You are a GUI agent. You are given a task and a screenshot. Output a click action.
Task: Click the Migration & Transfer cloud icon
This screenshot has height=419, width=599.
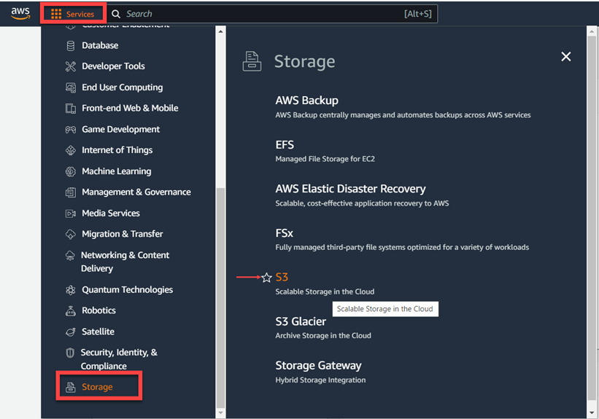pos(71,235)
